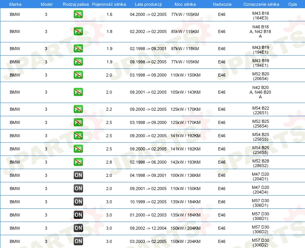Viewport: 305px width, 248px height.
Task: Click the 1.8 engine capacity cell
Action: tap(109, 31)
